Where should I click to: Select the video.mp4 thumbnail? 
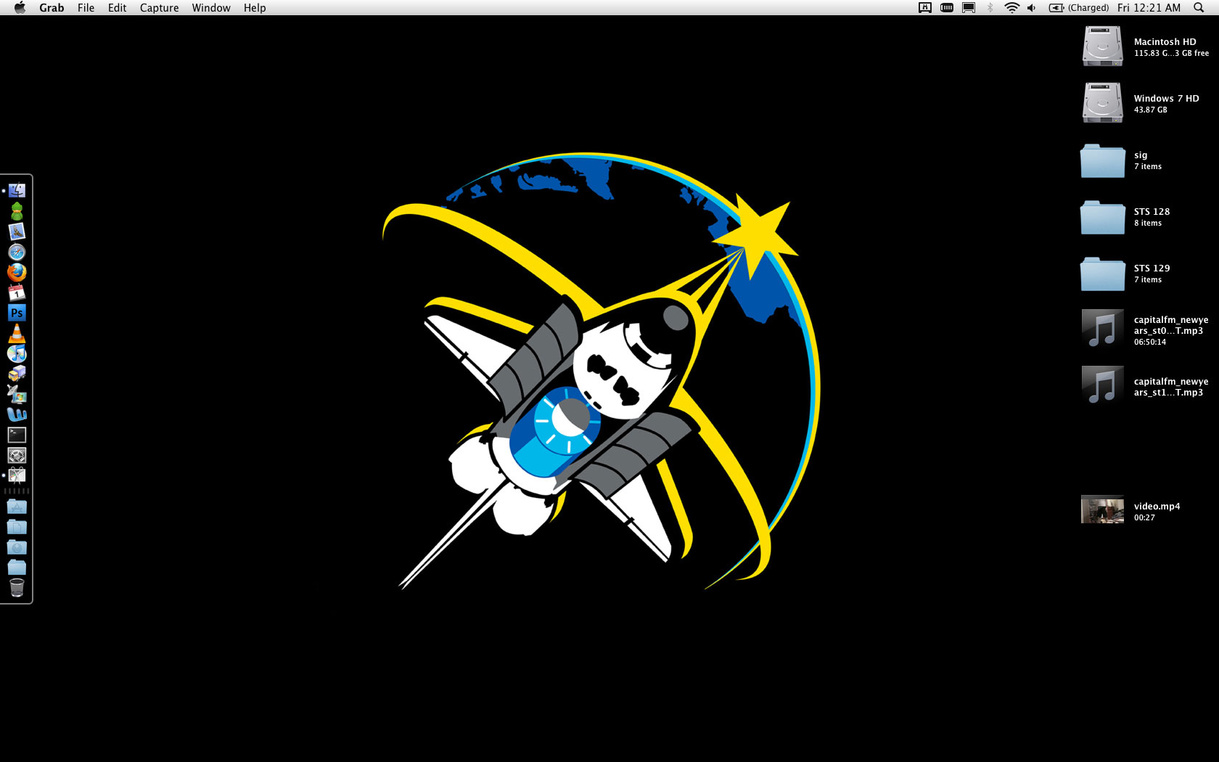pyautogui.click(x=1102, y=509)
